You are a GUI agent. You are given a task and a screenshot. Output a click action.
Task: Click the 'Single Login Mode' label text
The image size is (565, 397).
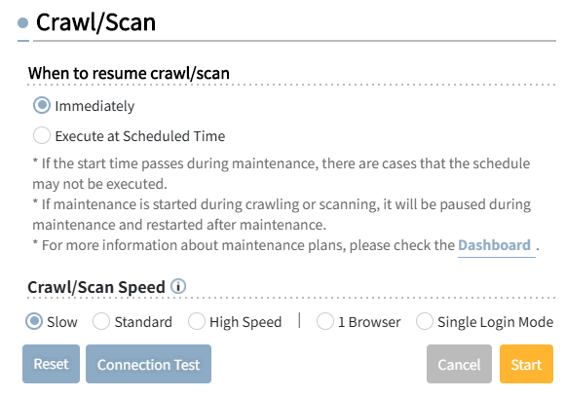496,322
